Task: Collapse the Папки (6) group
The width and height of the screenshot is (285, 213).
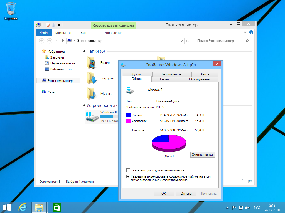Action: 84,51
